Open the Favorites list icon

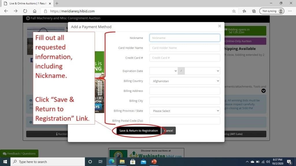[244, 11]
